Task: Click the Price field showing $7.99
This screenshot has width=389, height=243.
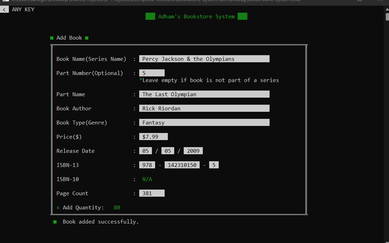Action: point(153,137)
